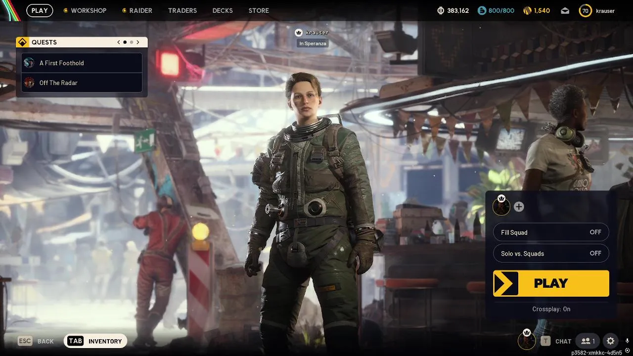633x356 pixels.
Task: Toggle Fill Squad off setting
Action: click(551, 232)
